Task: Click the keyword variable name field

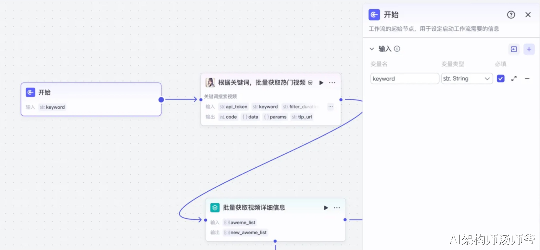Action: 404,79
